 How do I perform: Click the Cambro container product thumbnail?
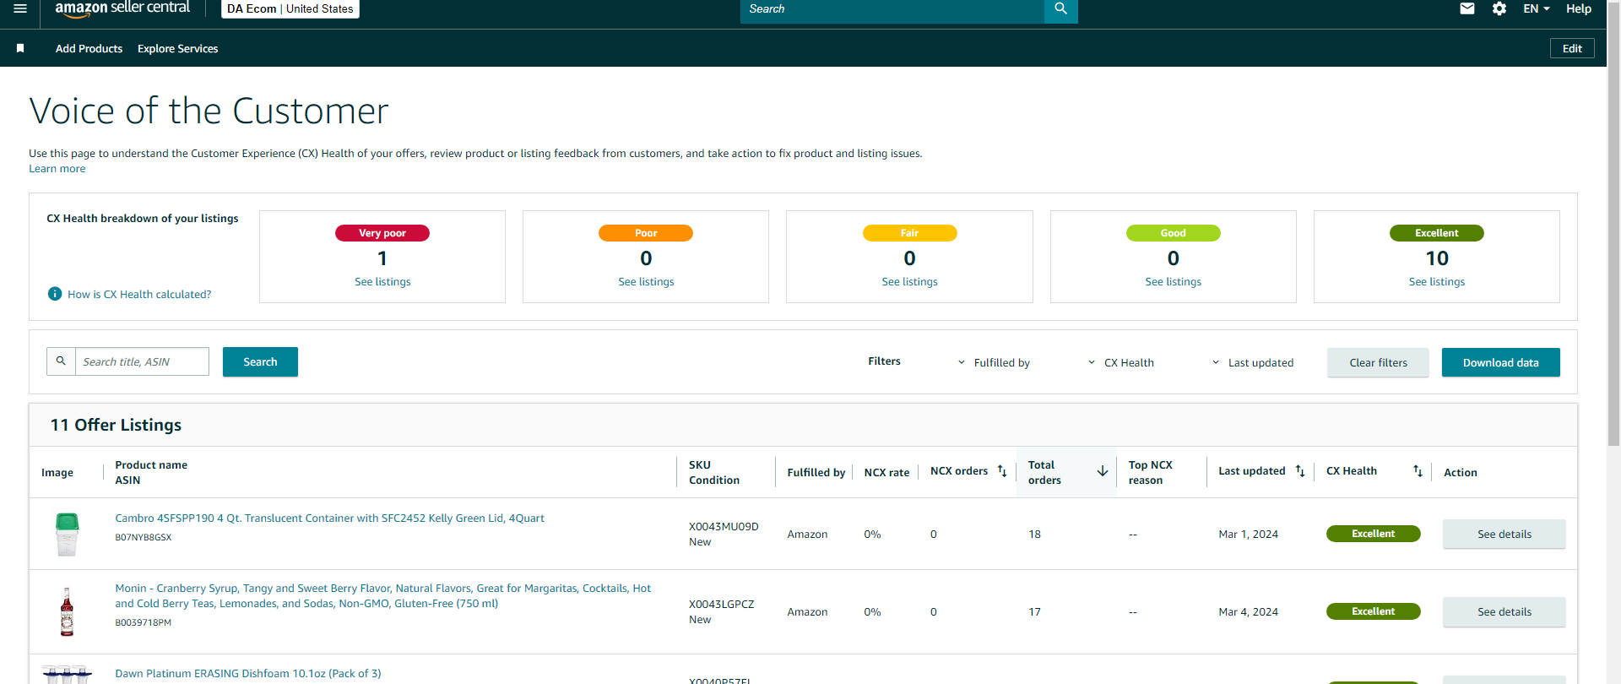point(67,534)
